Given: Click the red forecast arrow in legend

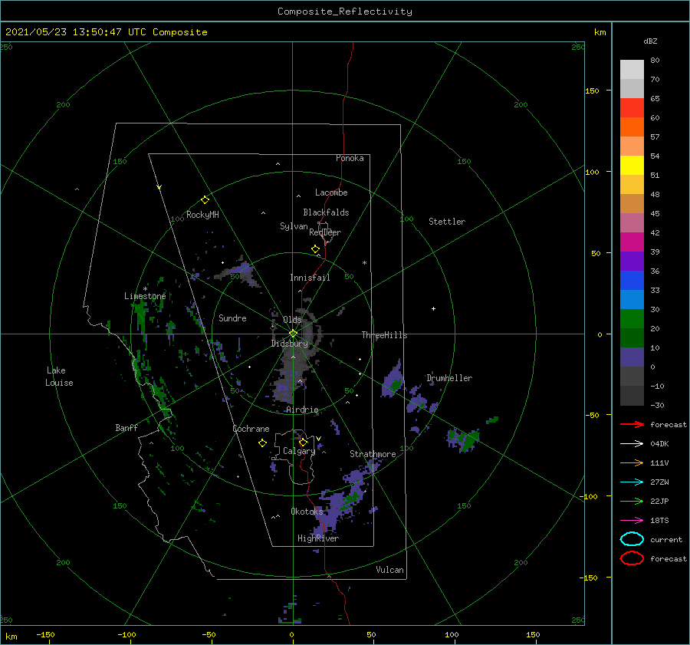Looking at the screenshot, I should (x=632, y=424).
